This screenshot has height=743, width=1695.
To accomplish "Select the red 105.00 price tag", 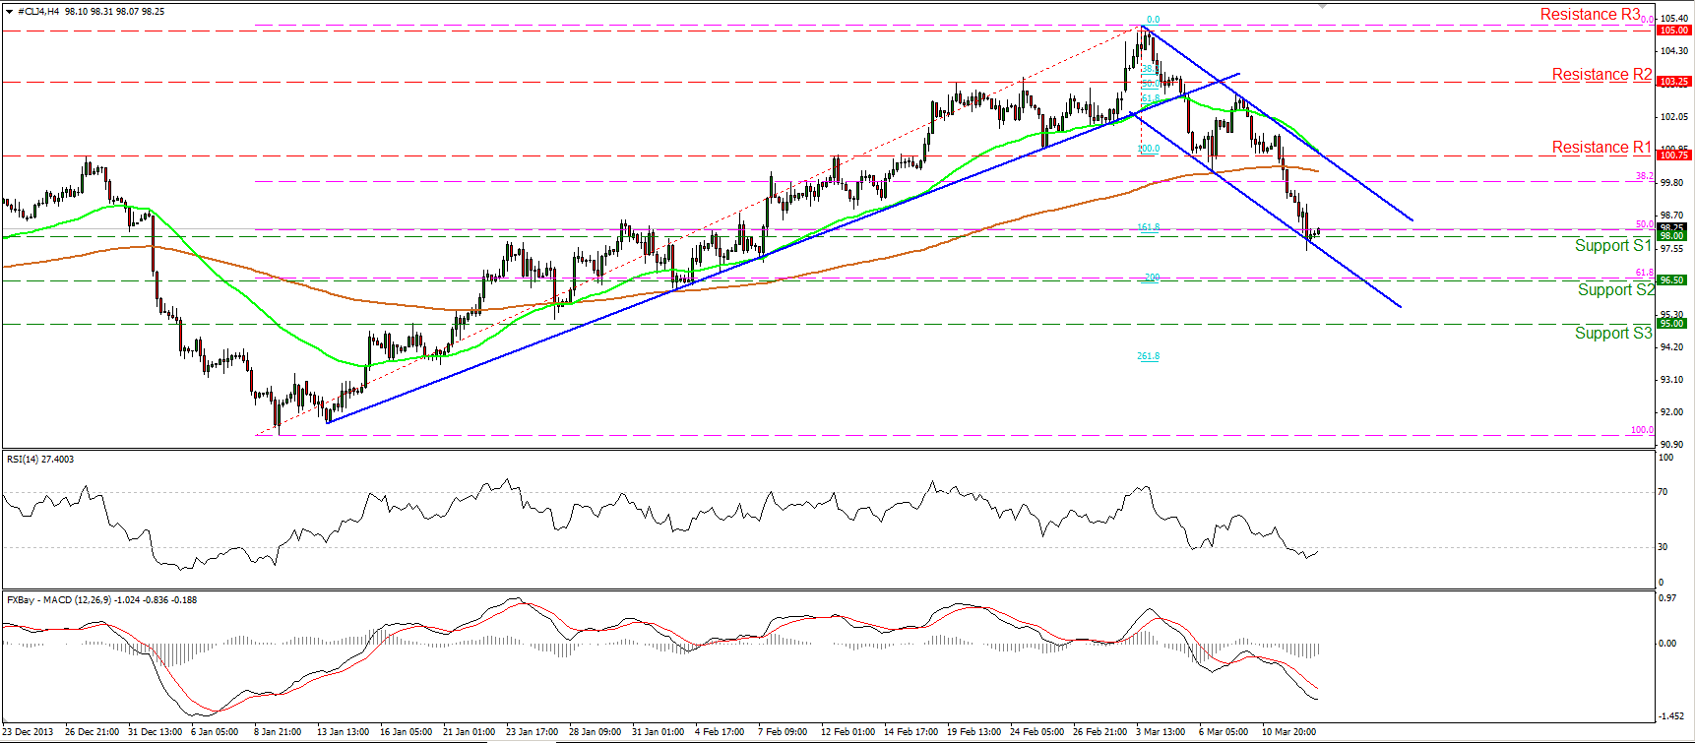I will 1673,31.
